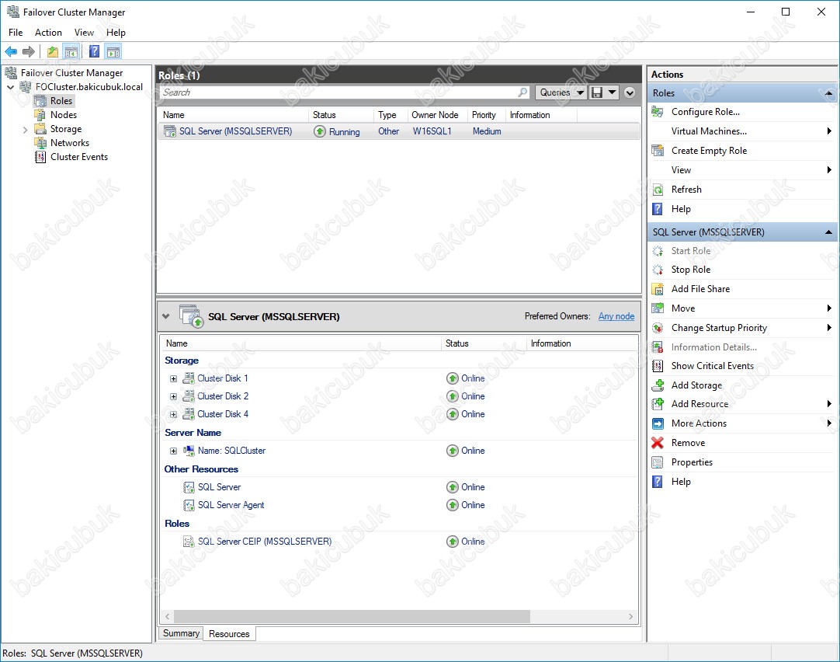Click the Cluster Disk 2 disk icon
This screenshot has height=662, width=840.
(x=189, y=396)
